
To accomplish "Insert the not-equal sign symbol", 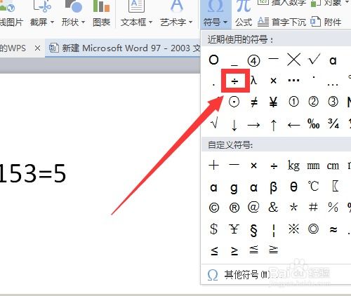I will [254, 102].
